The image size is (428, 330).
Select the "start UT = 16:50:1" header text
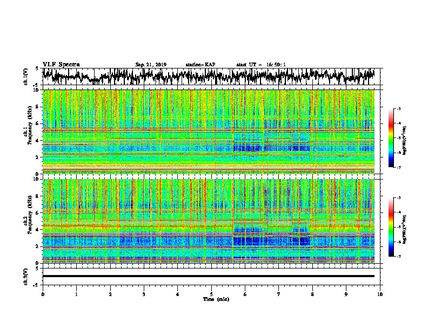(x=261, y=65)
